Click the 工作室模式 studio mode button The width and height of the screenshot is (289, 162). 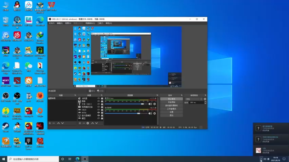tap(171, 109)
